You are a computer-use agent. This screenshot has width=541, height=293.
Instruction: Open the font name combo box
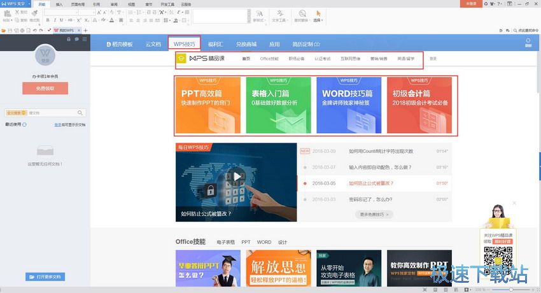point(60,13)
